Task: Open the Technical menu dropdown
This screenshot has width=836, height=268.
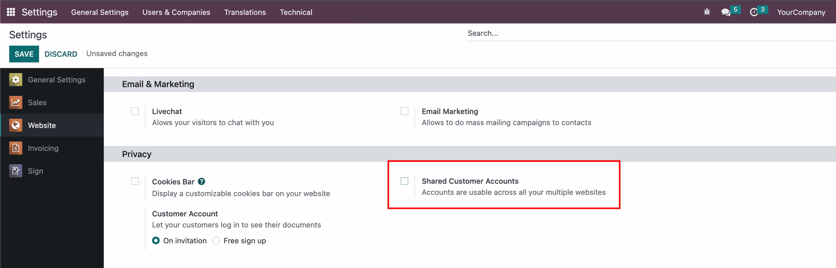Action: point(296,12)
